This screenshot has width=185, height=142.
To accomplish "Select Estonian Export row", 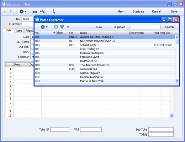I will click(x=105, y=57).
